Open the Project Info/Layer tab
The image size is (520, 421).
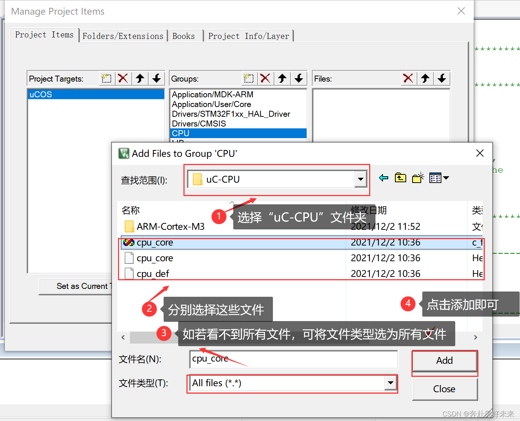click(249, 36)
